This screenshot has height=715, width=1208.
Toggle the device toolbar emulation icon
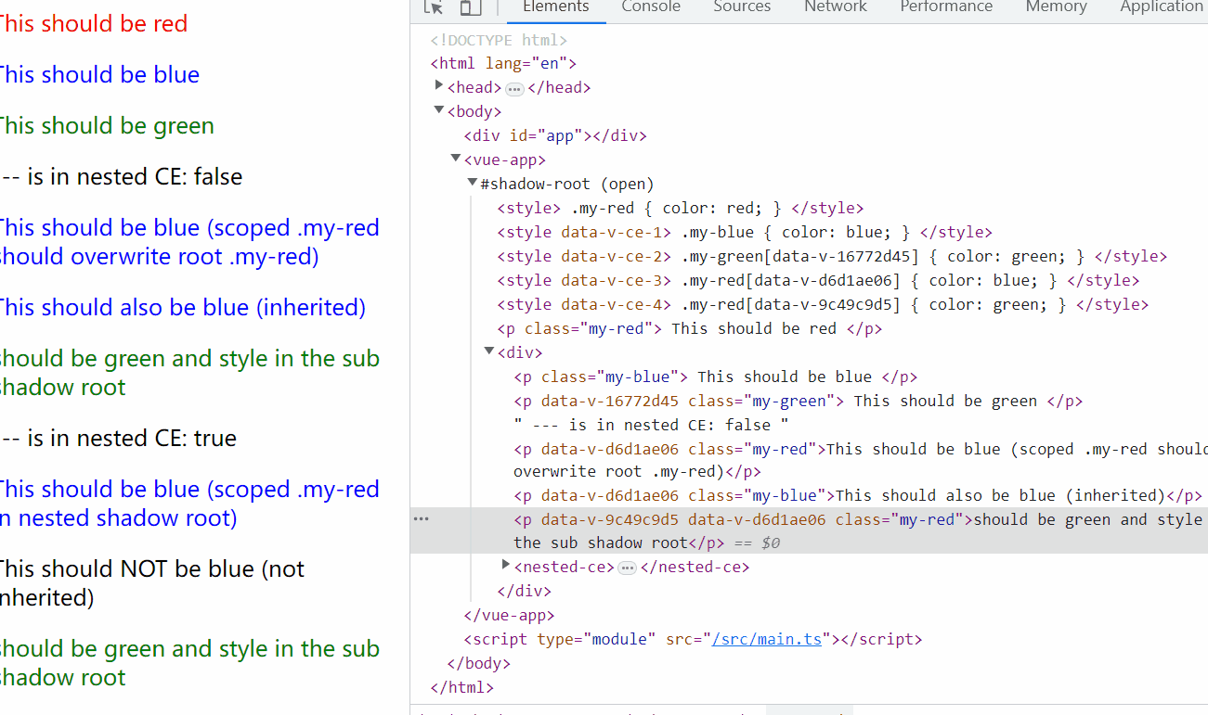469,7
